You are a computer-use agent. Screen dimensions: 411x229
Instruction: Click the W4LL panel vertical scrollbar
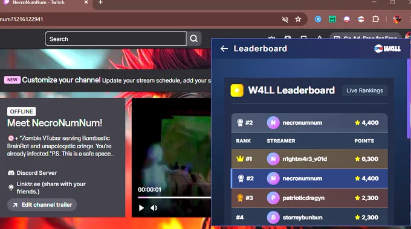tap(408, 99)
